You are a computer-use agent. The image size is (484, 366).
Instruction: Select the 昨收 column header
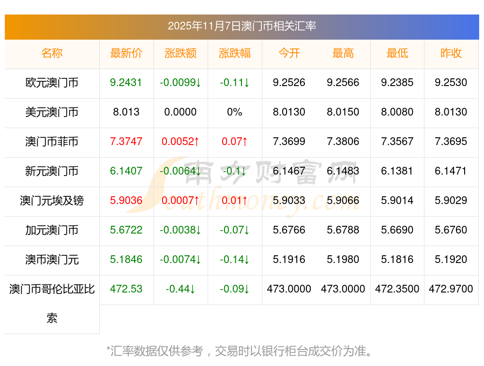click(x=451, y=53)
